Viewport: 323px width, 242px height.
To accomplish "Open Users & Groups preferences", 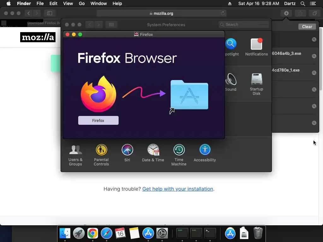I will coord(75,155).
